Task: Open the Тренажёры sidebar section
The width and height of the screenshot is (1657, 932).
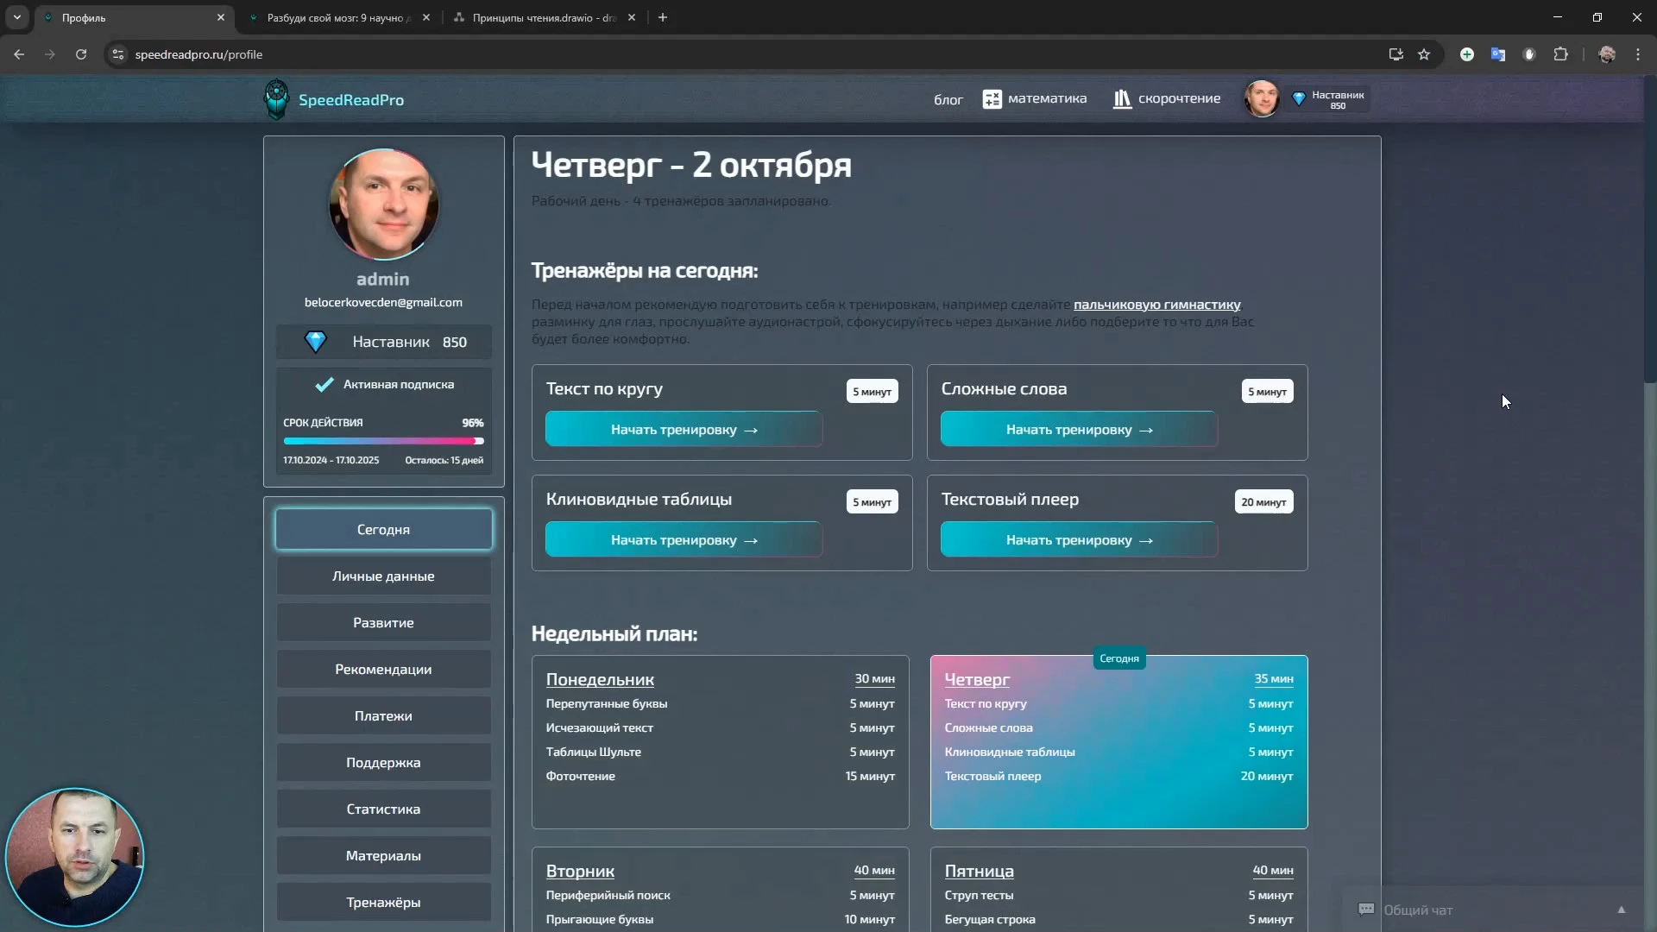Action: tap(384, 902)
